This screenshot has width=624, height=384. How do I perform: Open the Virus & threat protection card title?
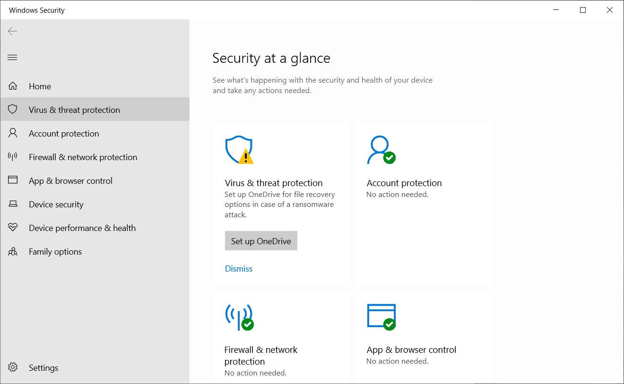[274, 183]
